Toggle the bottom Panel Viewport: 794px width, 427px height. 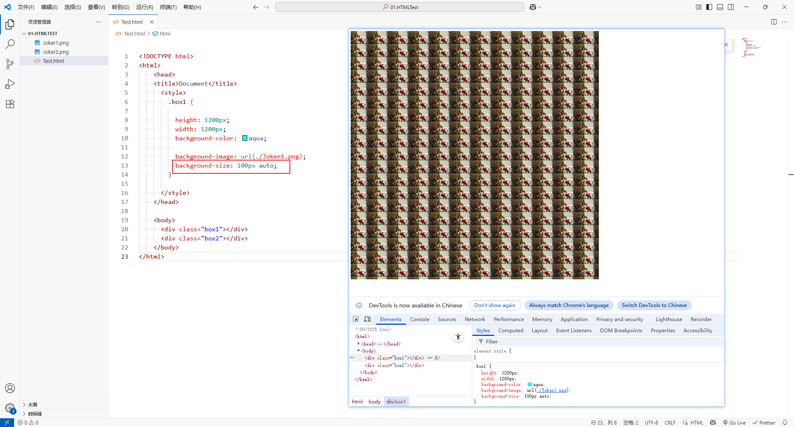tap(720, 7)
